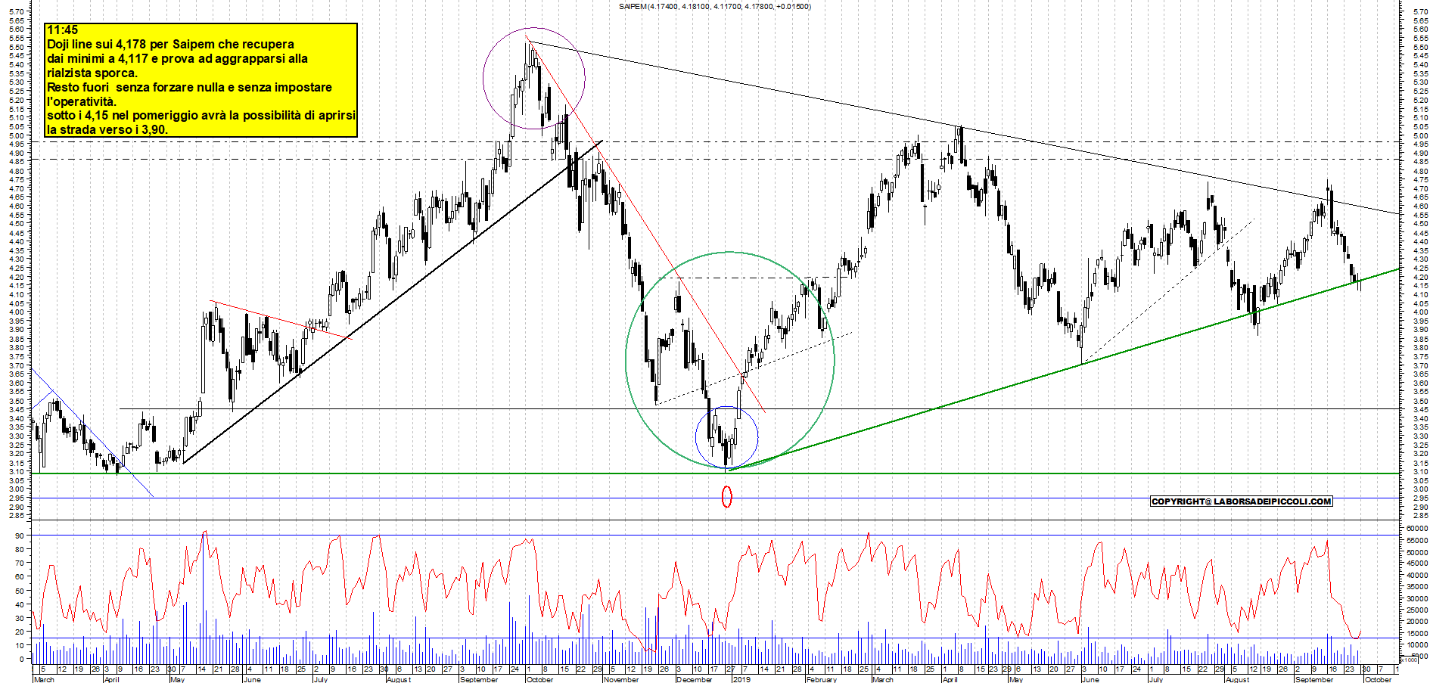Click the November month label on the time axis
This screenshot has width=1430, height=683.
pos(621,679)
